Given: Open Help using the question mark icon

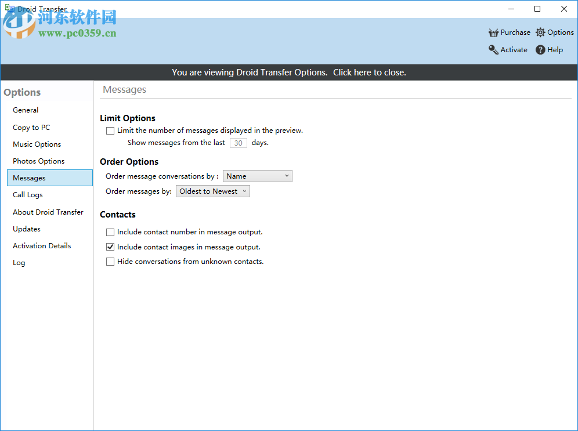Looking at the screenshot, I should (541, 50).
